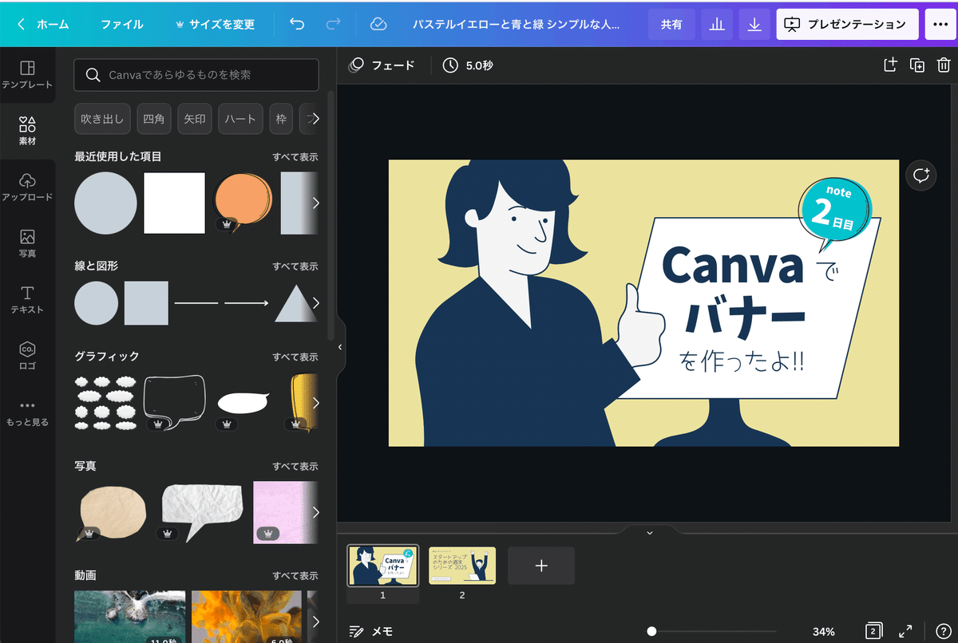This screenshot has height=643, width=958.
Task: Show all 動画
Action: [x=295, y=575]
